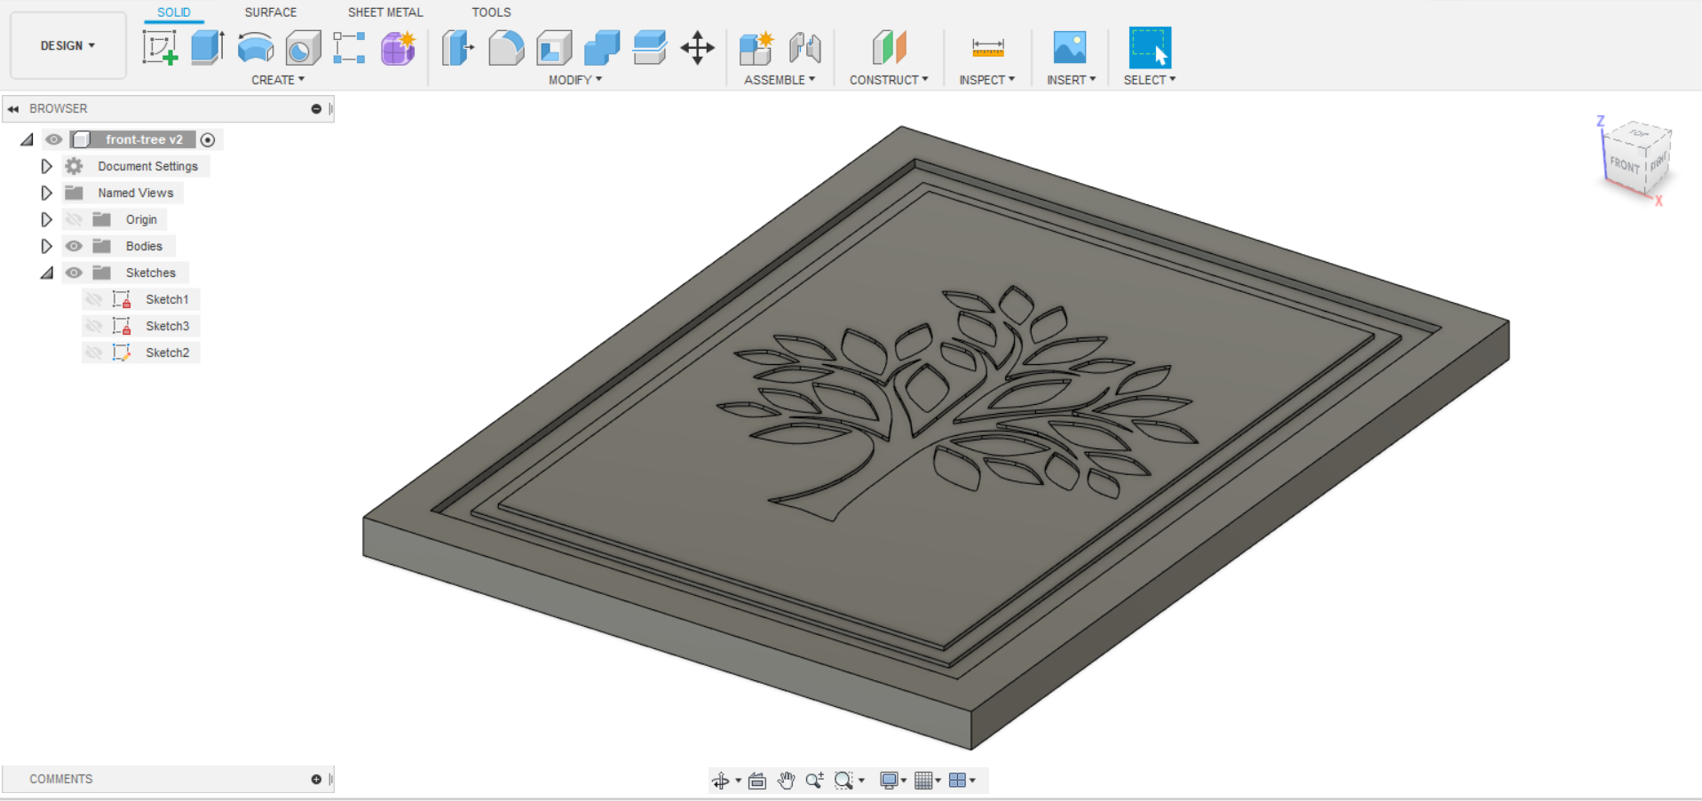
Task: Select the Revolve tool icon
Action: click(x=256, y=48)
